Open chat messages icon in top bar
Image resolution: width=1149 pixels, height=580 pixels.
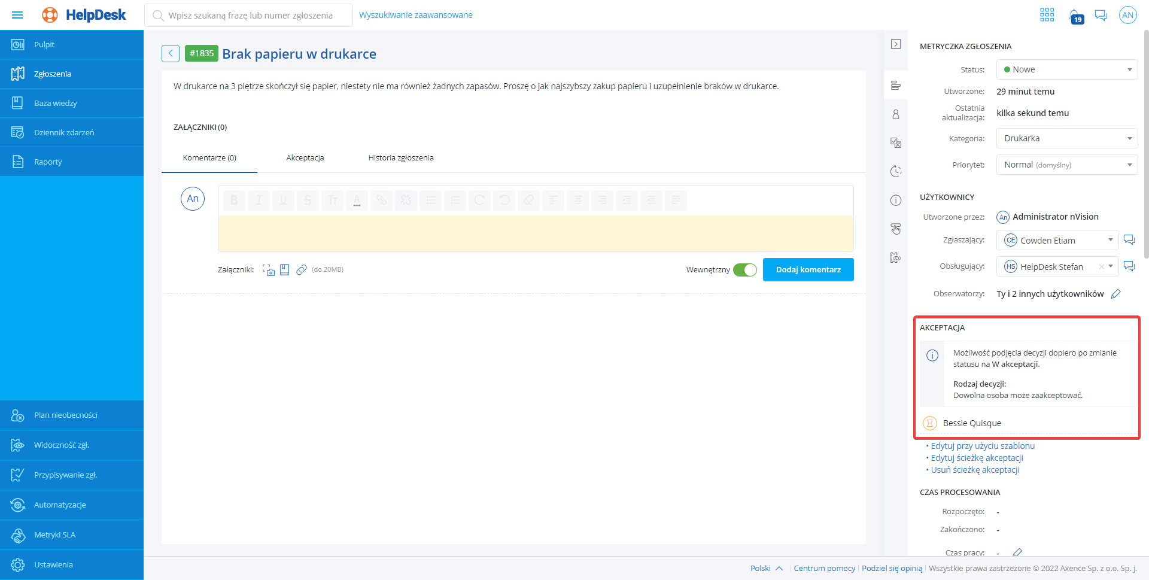[1101, 15]
